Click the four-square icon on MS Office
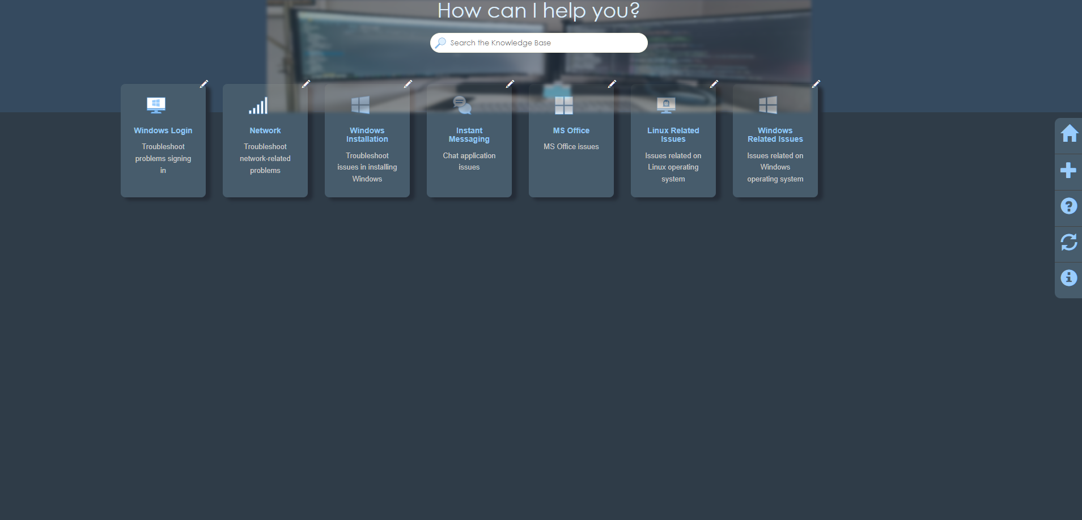 coord(564,105)
